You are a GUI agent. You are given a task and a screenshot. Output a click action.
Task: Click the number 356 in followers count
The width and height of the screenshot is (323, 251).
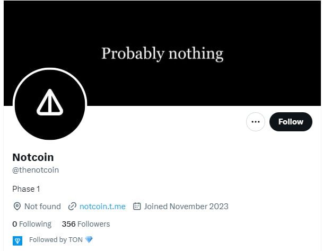click(x=68, y=224)
